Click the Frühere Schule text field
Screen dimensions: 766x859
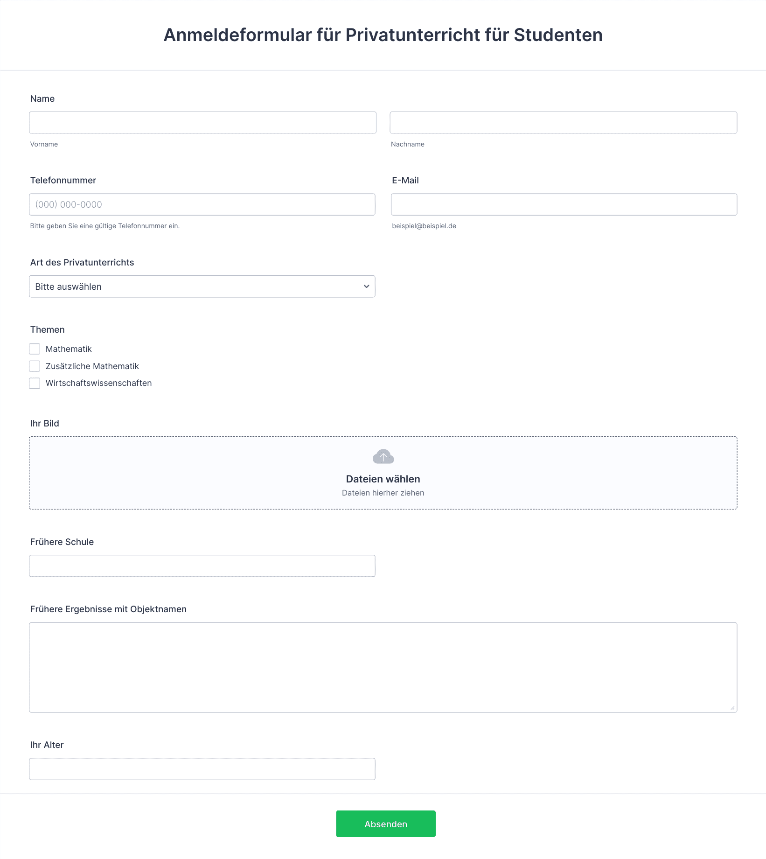[202, 566]
